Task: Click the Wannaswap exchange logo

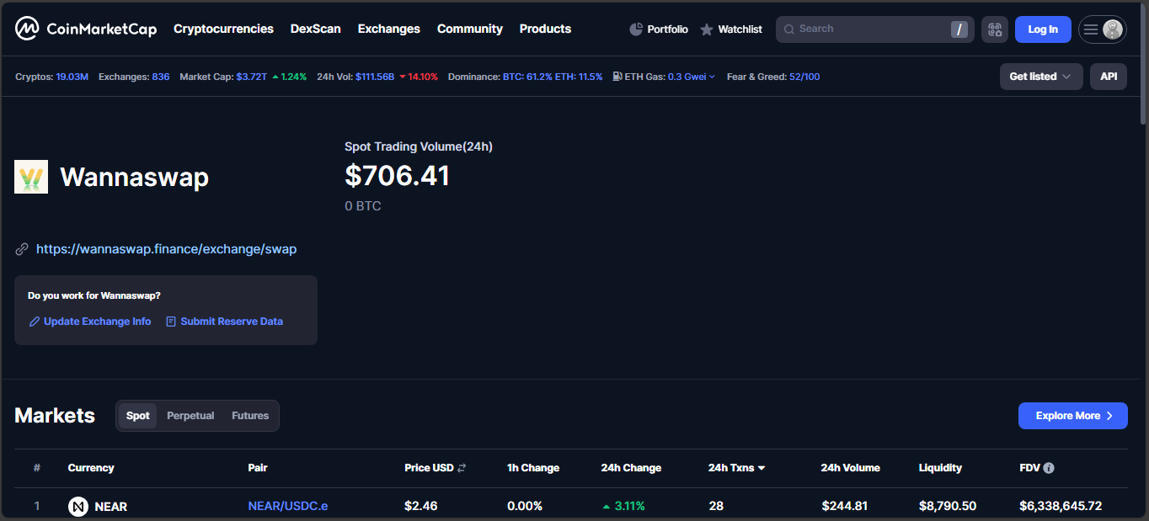Action: point(31,177)
